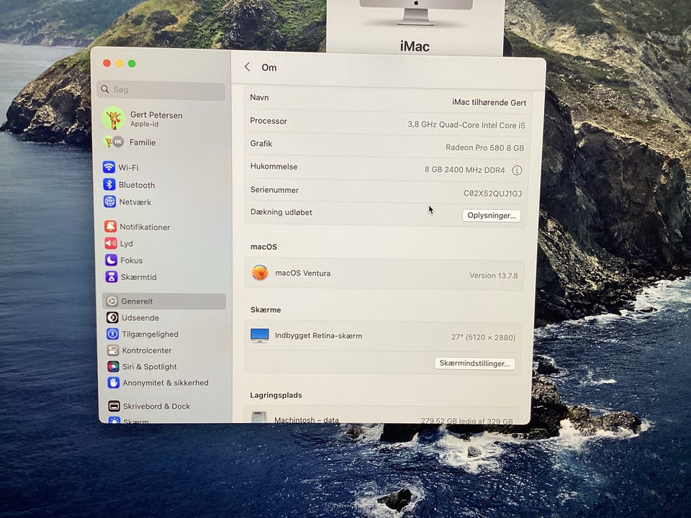The width and height of the screenshot is (691, 518).
Task: Go back using the chevron beside Om
Action: click(247, 67)
